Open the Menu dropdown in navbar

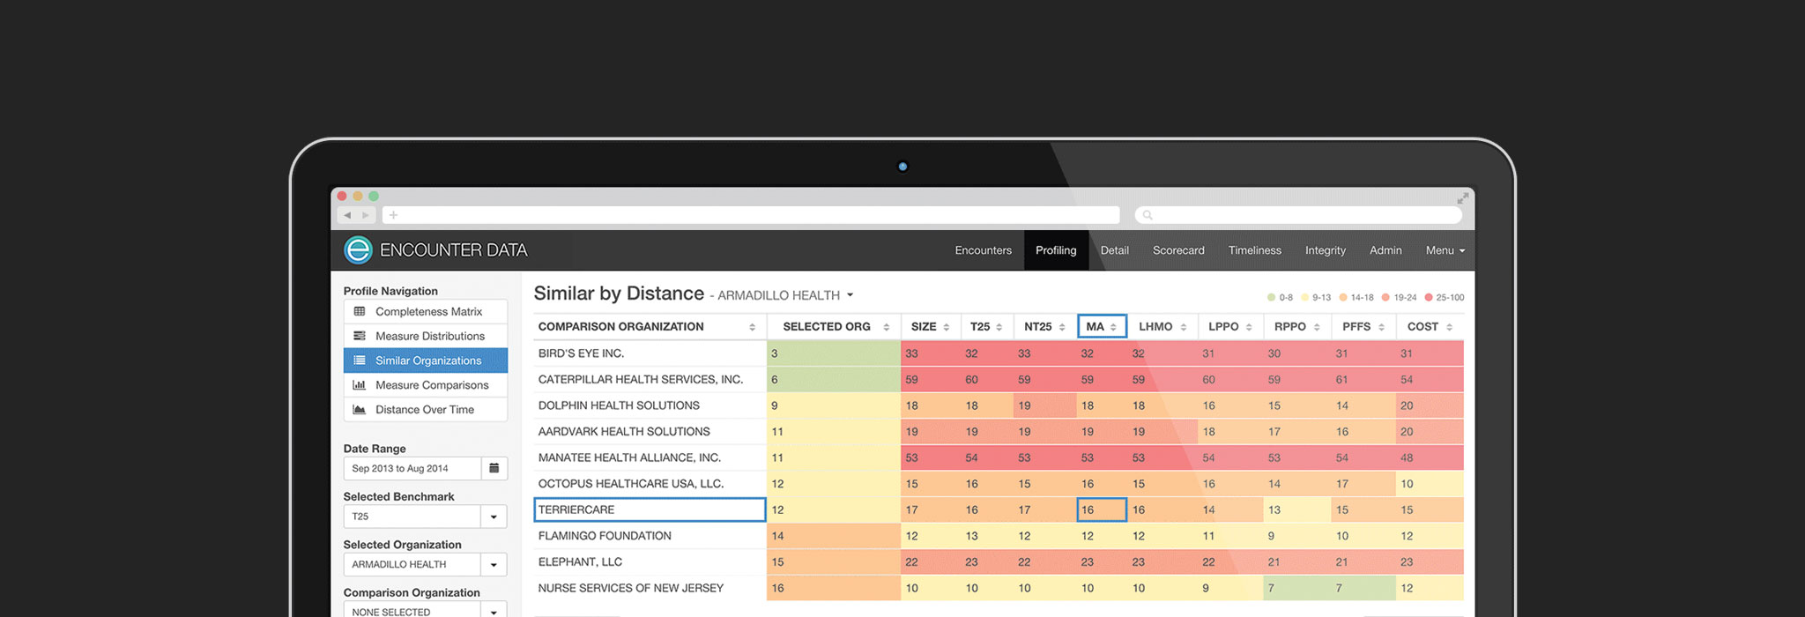click(1445, 250)
